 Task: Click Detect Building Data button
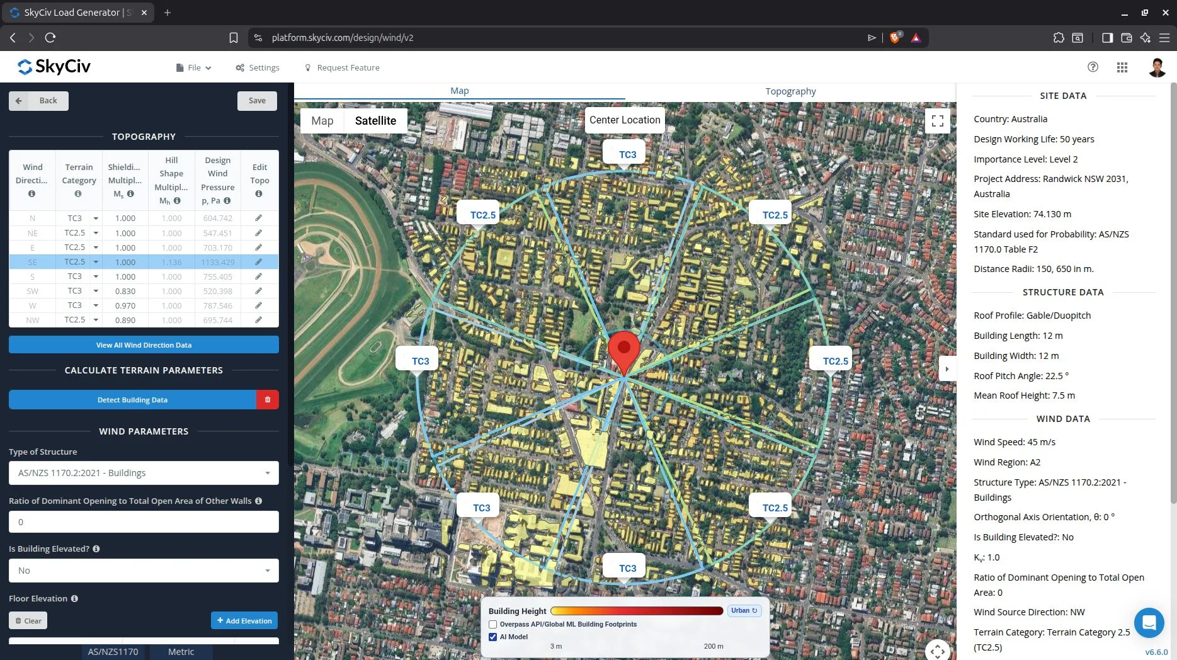pyautogui.click(x=132, y=399)
